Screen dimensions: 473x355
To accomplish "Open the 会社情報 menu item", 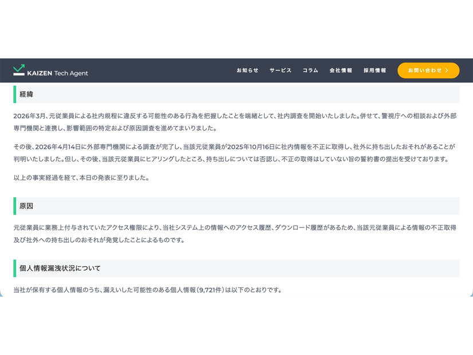I will (x=341, y=70).
